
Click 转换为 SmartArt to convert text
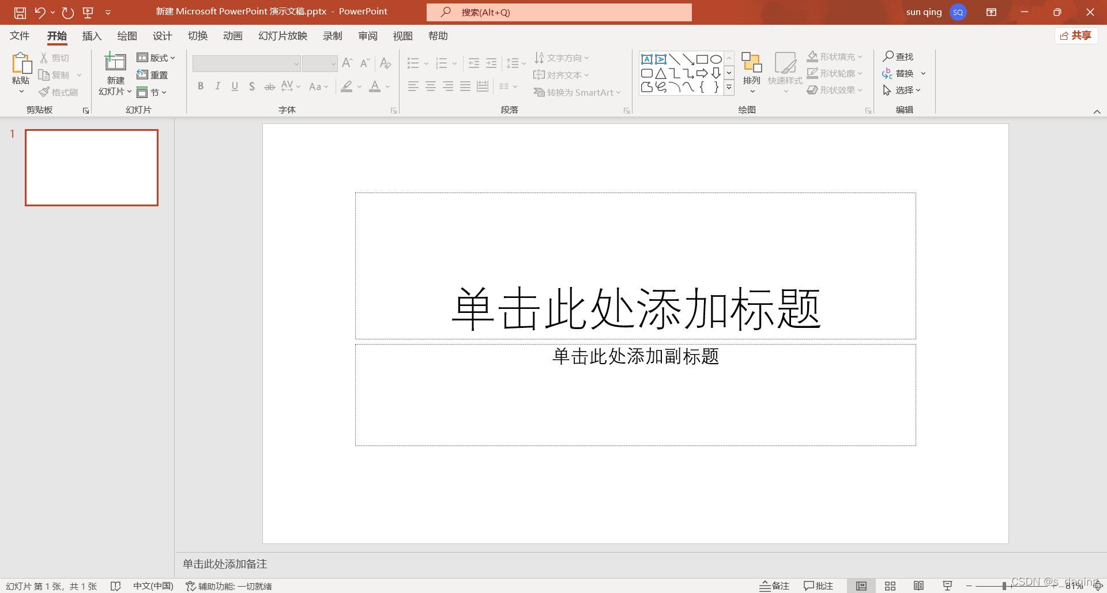click(577, 92)
